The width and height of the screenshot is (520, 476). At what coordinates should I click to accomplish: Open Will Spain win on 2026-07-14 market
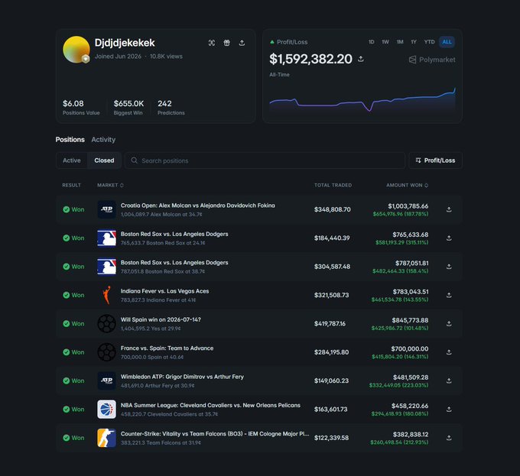tap(161, 319)
